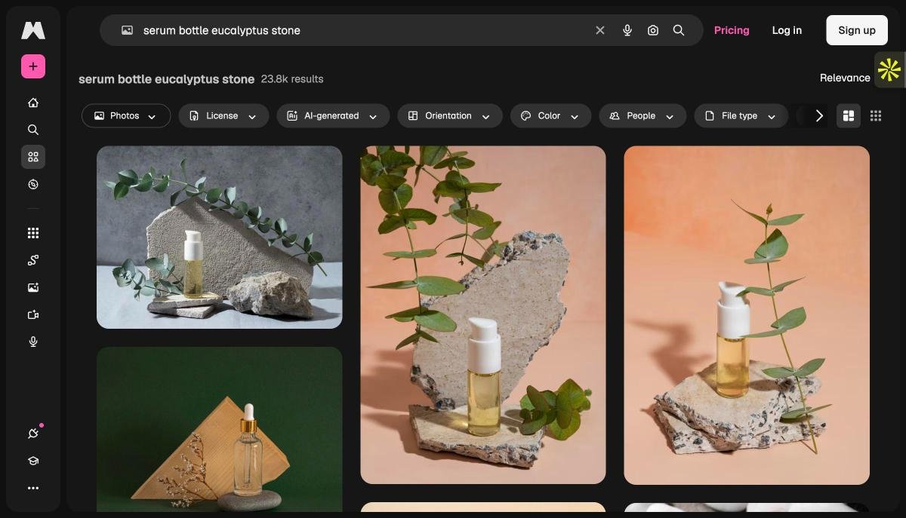The height and width of the screenshot is (518, 906).
Task: Open the Relevance sort dropdown
Action: pyautogui.click(x=845, y=78)
